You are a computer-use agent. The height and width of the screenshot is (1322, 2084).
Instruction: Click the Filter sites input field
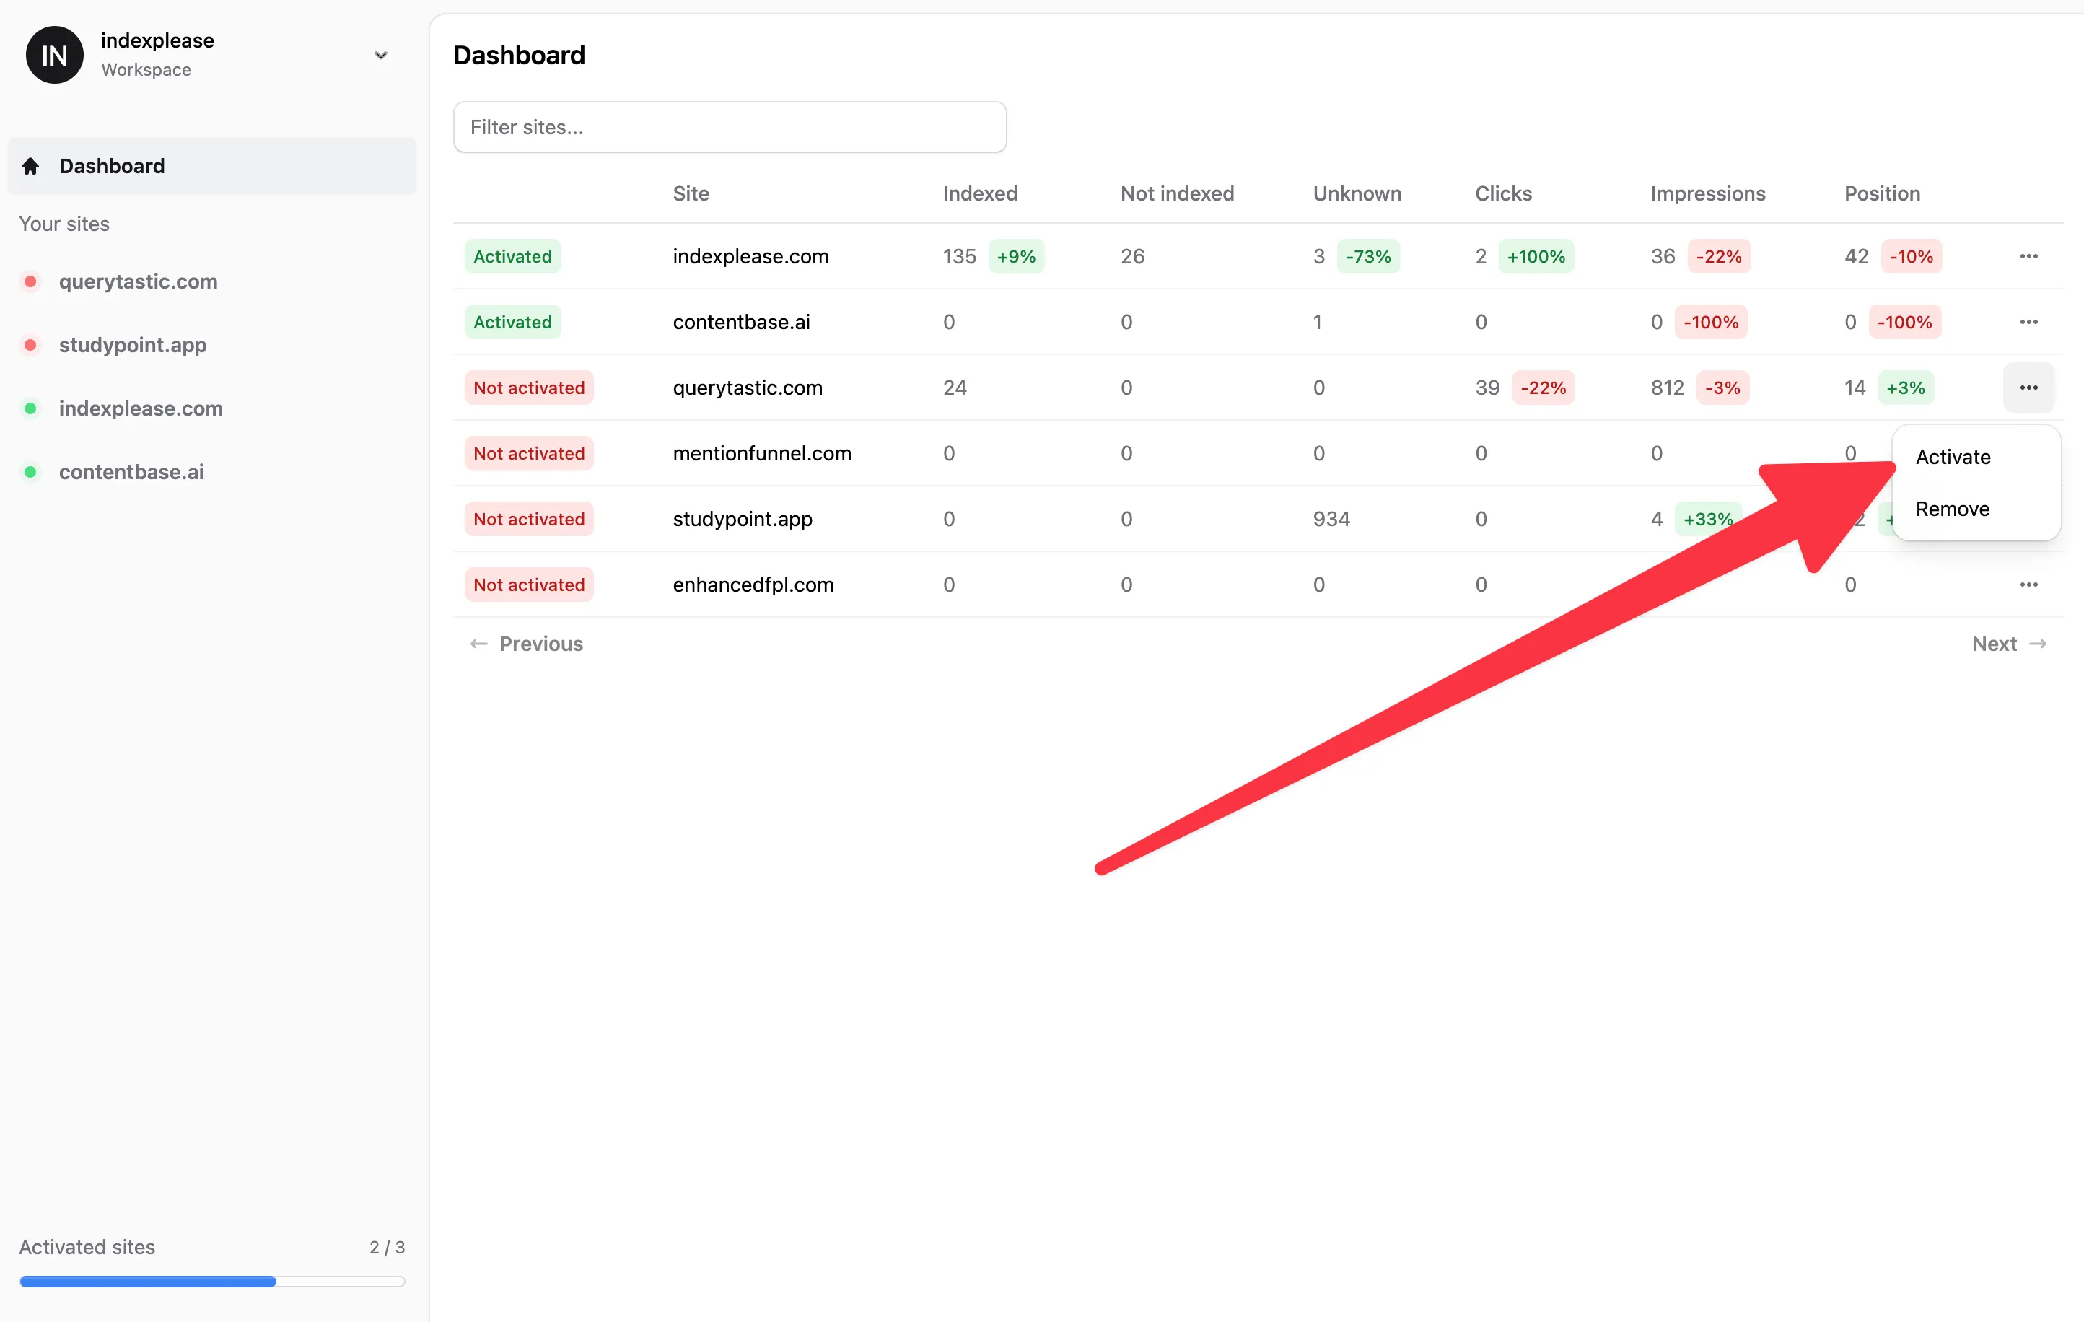tap(729, 126)
